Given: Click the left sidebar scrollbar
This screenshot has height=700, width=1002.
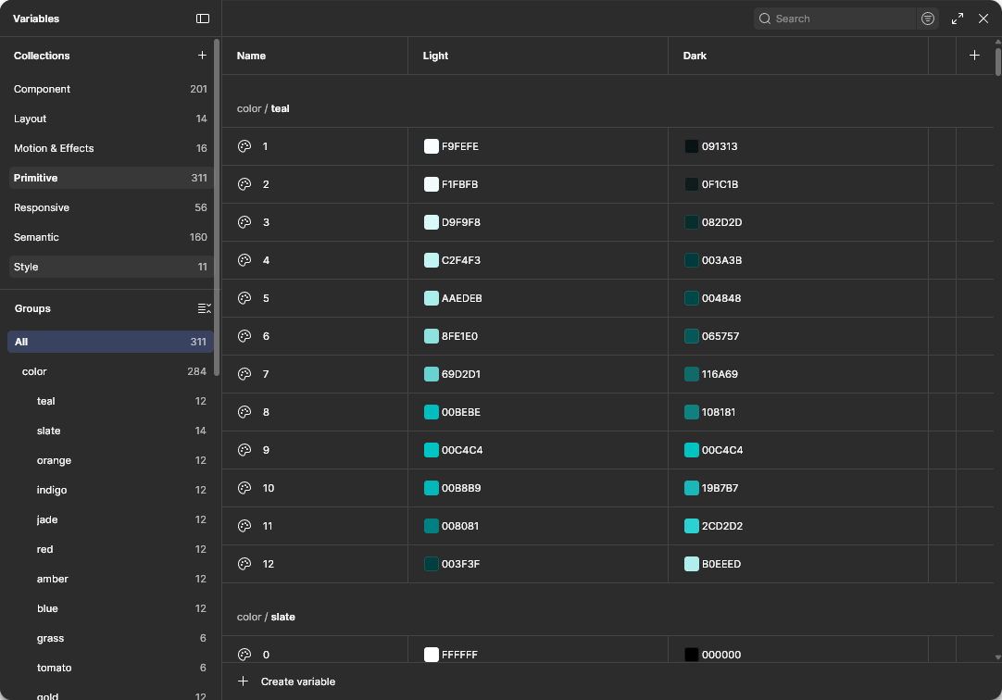Looking at the screenshot, I should (x=218, y=207).
